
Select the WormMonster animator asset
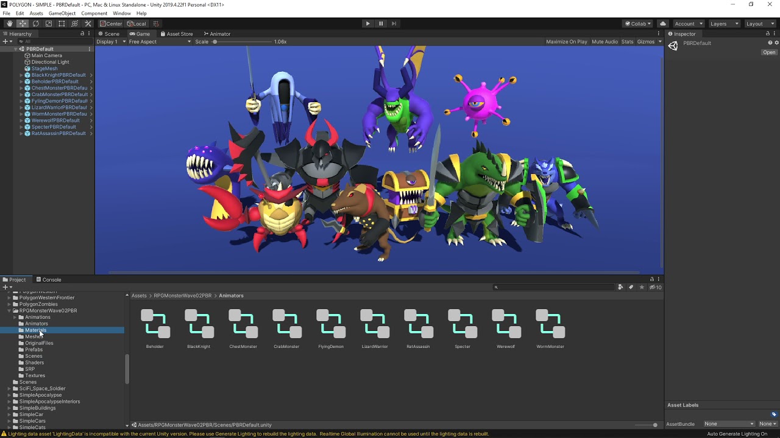click(x=550, y=329)
